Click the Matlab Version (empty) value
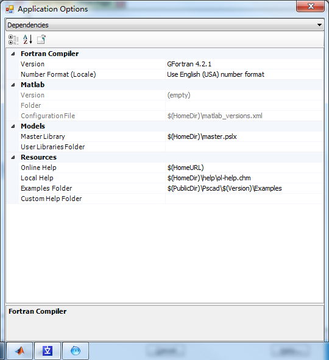 179,95
